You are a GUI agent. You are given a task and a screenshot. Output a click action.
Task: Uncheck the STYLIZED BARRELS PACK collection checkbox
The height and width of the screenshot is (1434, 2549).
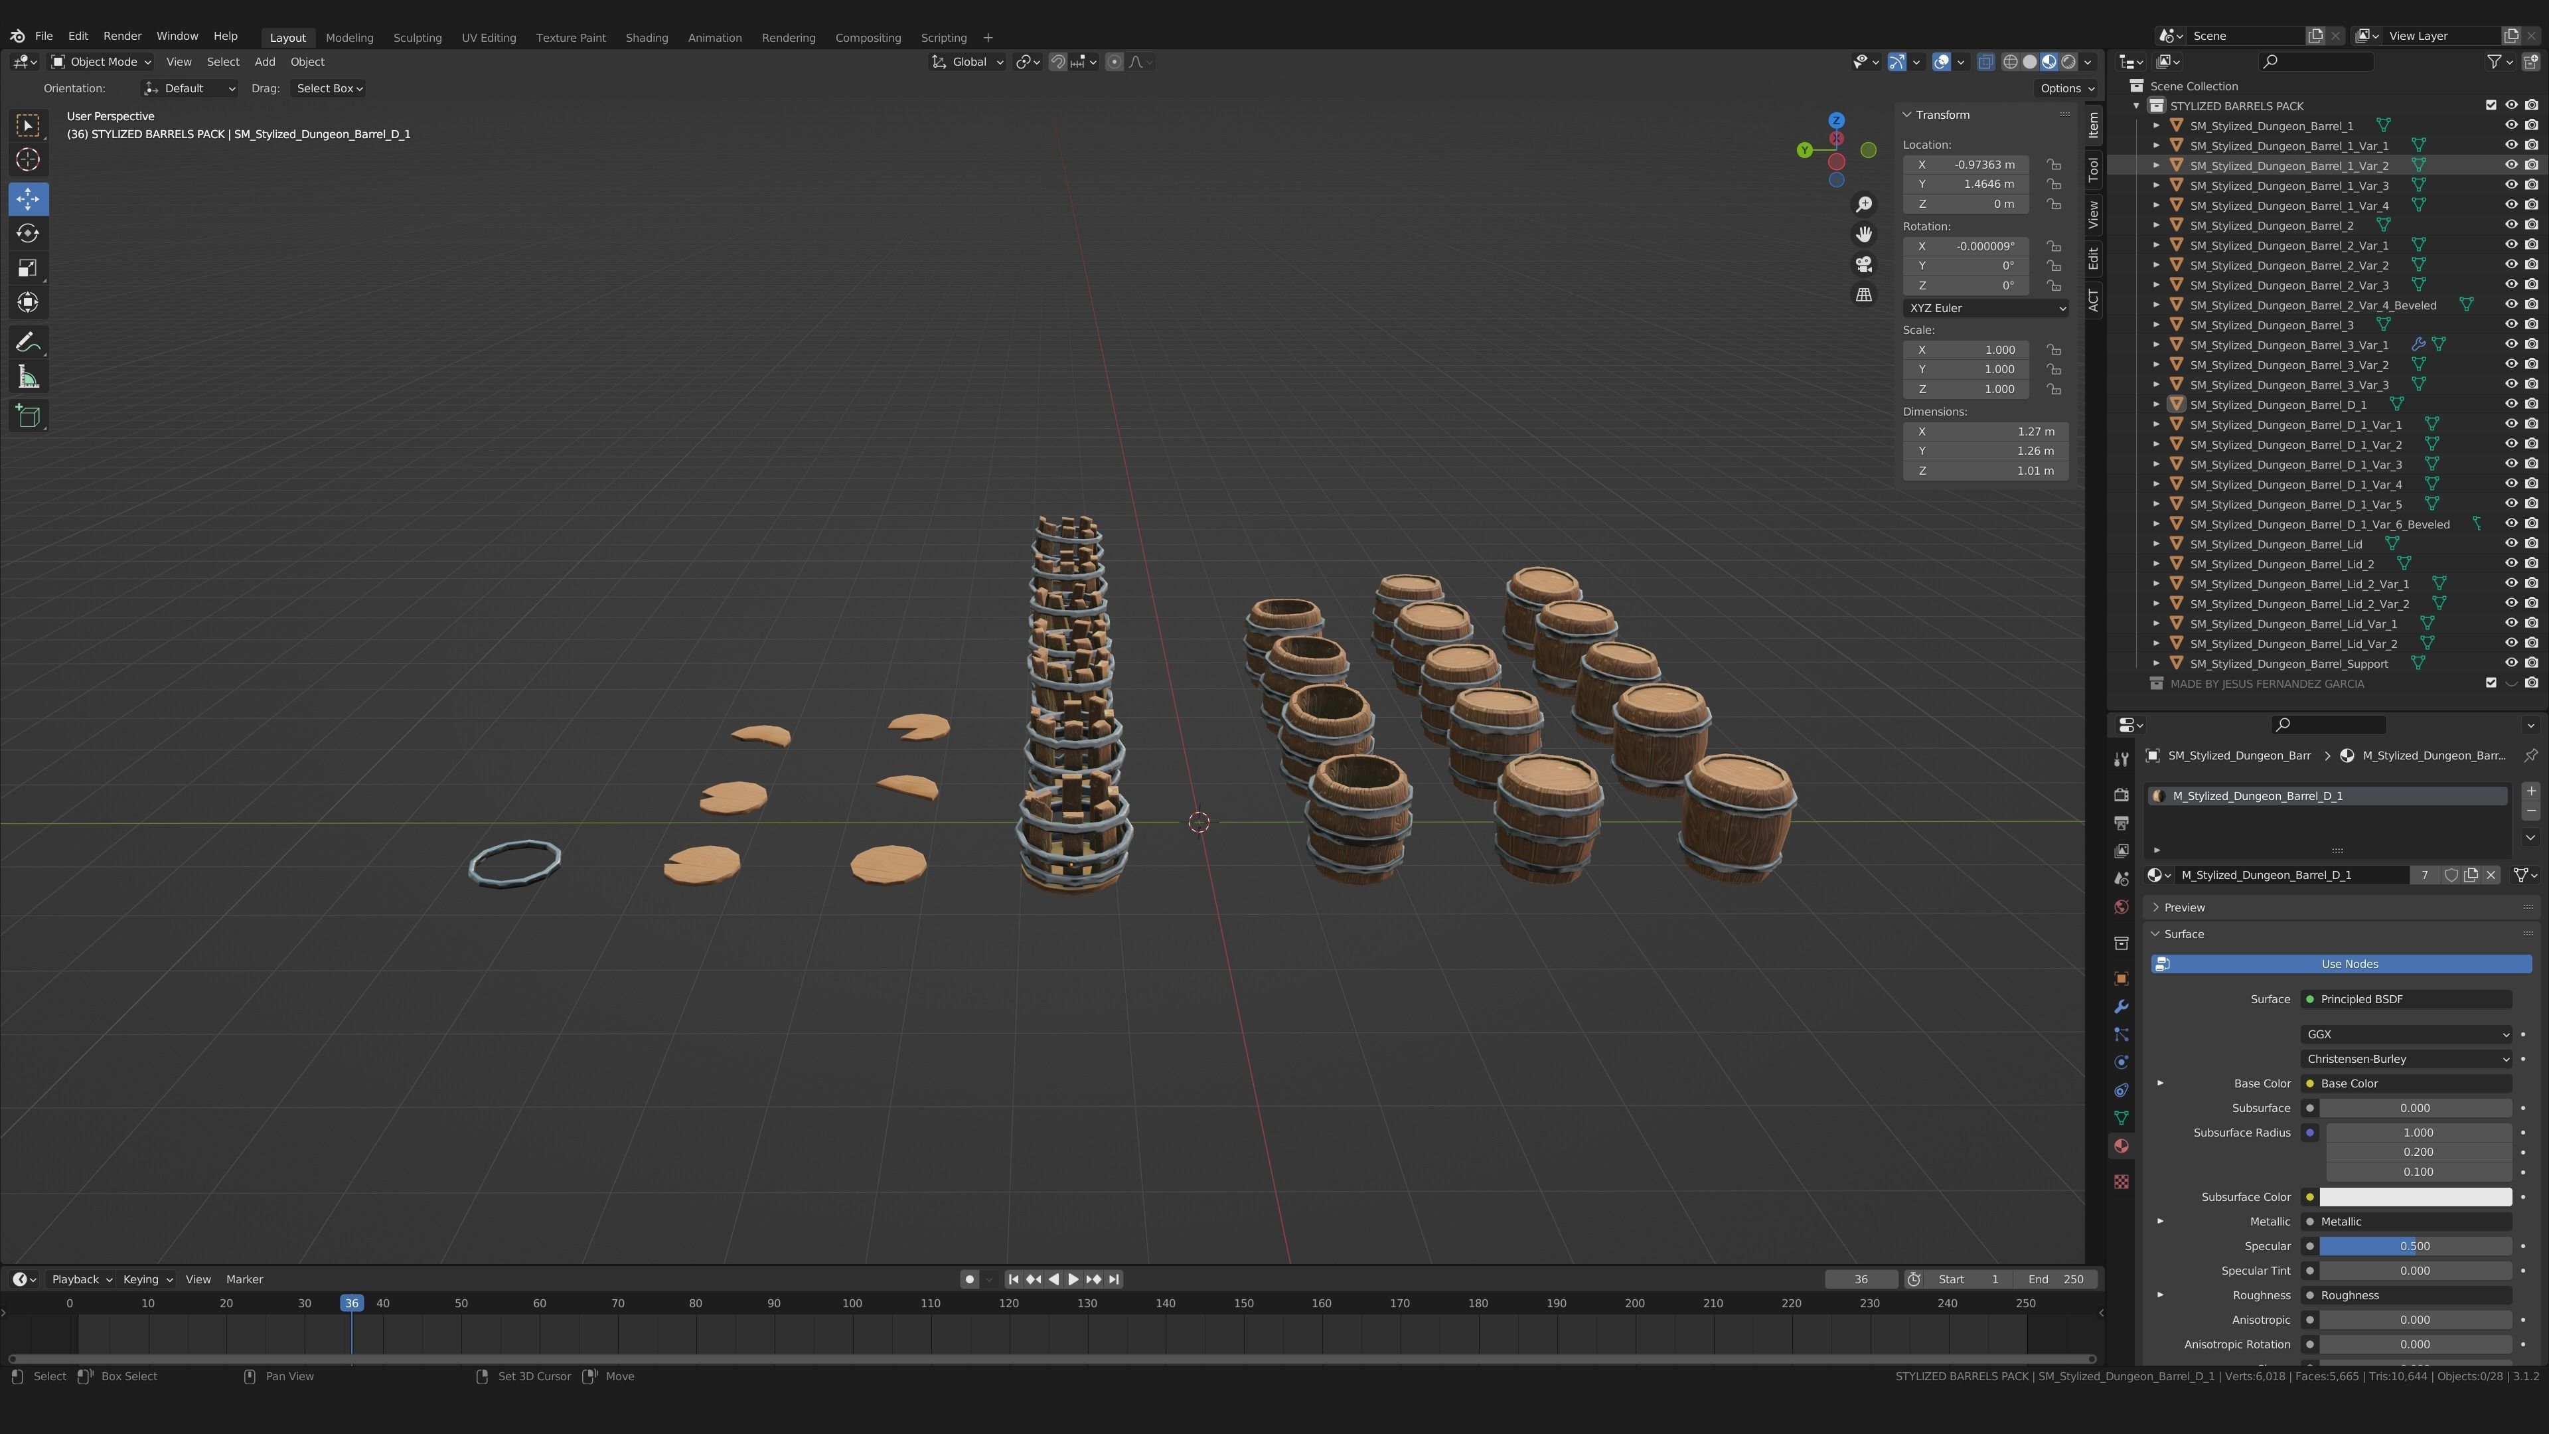coord(2491,106)
